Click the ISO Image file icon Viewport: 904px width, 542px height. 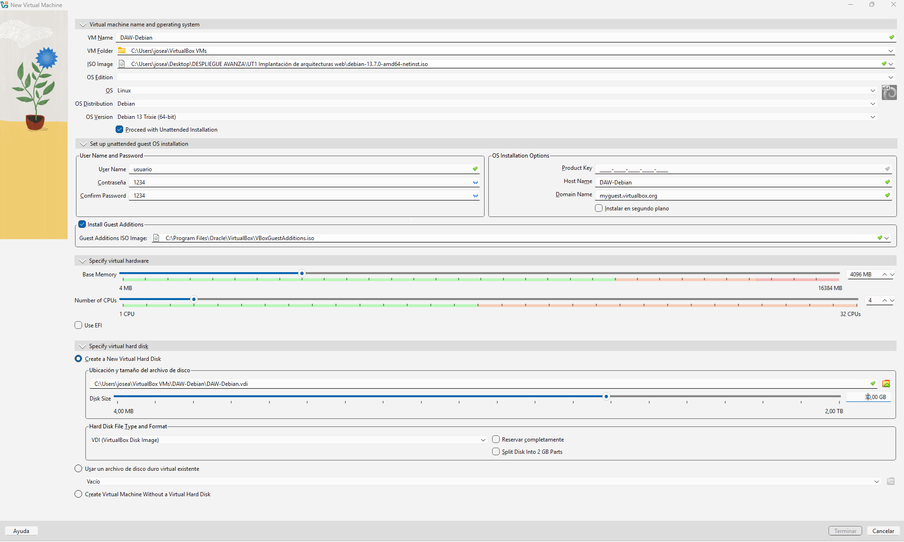tap(122, 64)
